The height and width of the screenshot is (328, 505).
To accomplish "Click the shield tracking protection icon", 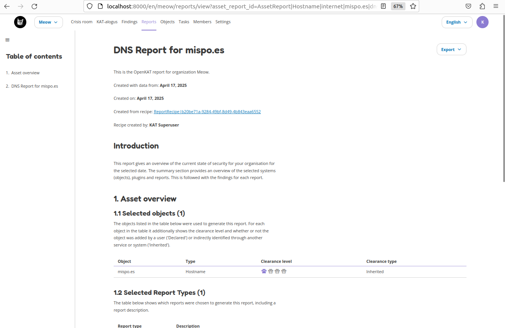I will click(x=90, y=6).
